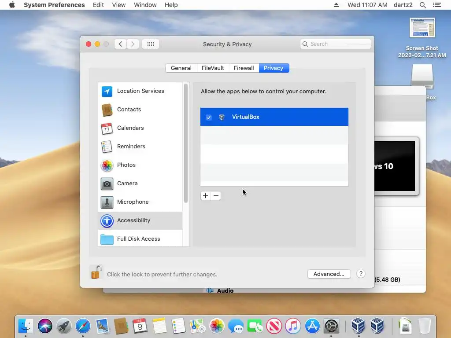Open Safari from the Dock
The image size is (451, 338).
83,326
